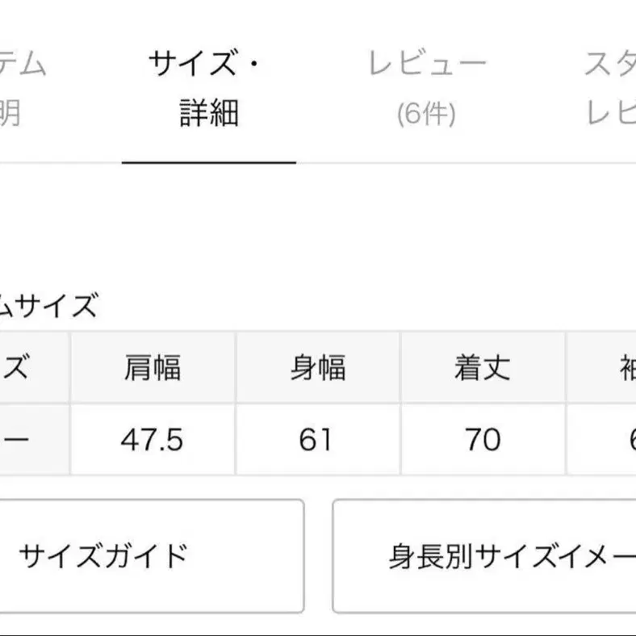This screenshot has width=636, height=636.
Task: Click the underline beneath the active サイズ・詳細 tab
Action: [x=209, y=162]
